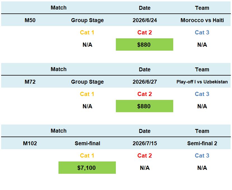Click the Group Stage label beside M50
The image size is (232, 190).
point(87,20)
